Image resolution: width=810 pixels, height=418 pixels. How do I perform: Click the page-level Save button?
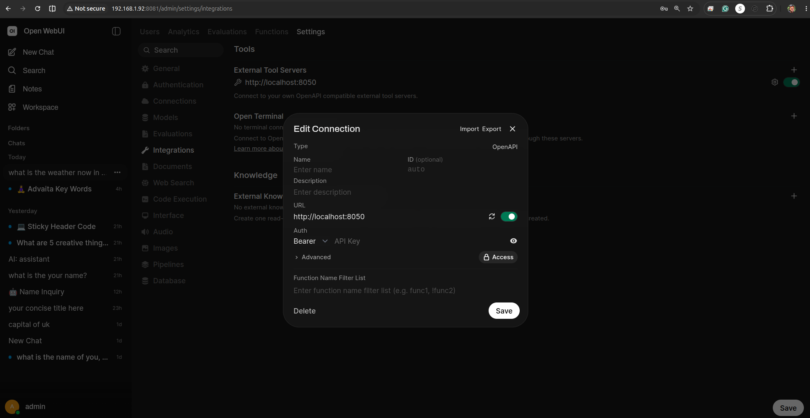point(788,408)
